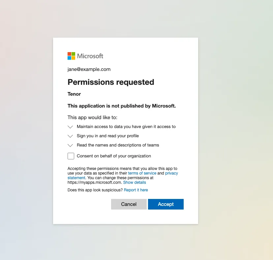Screen dimensions: 273x260
Task: Expand the Read team names permission chevron
Action: pyautogui.click(x=70, y=145)
